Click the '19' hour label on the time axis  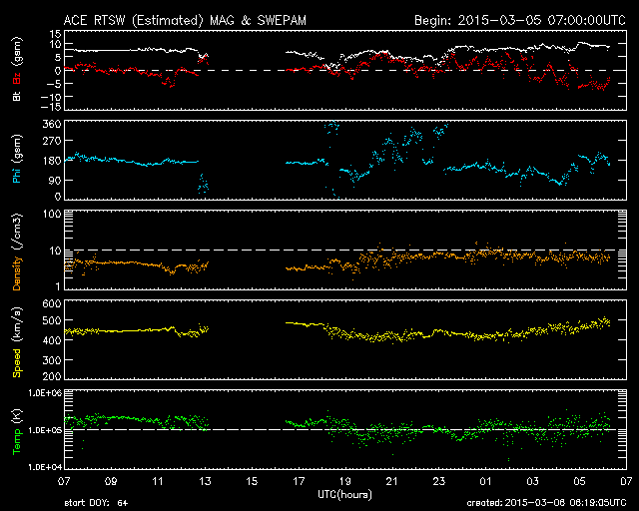tap(345, 482)
